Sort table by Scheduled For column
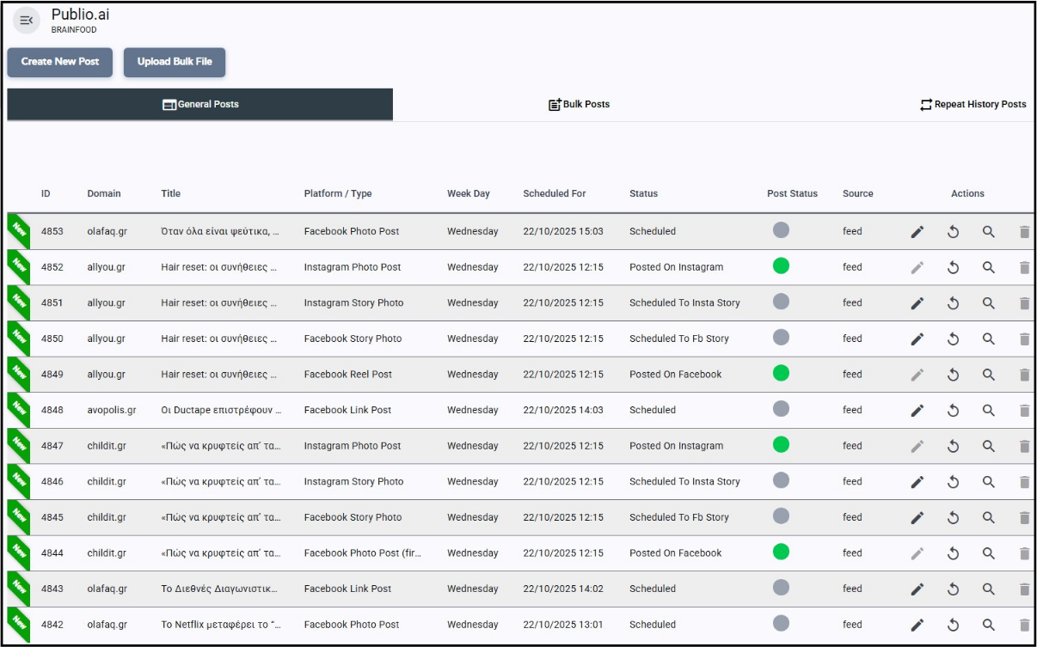Image resolution: width=1037 pixels, height=647 pixels. (554, 193)
